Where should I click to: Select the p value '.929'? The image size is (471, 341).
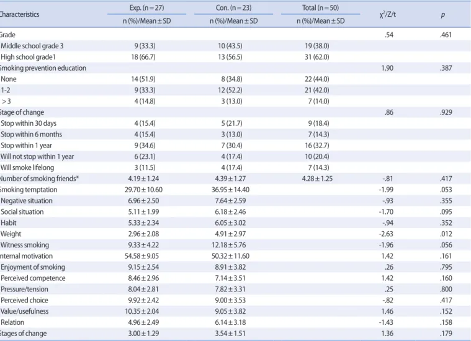coord(446,112)
